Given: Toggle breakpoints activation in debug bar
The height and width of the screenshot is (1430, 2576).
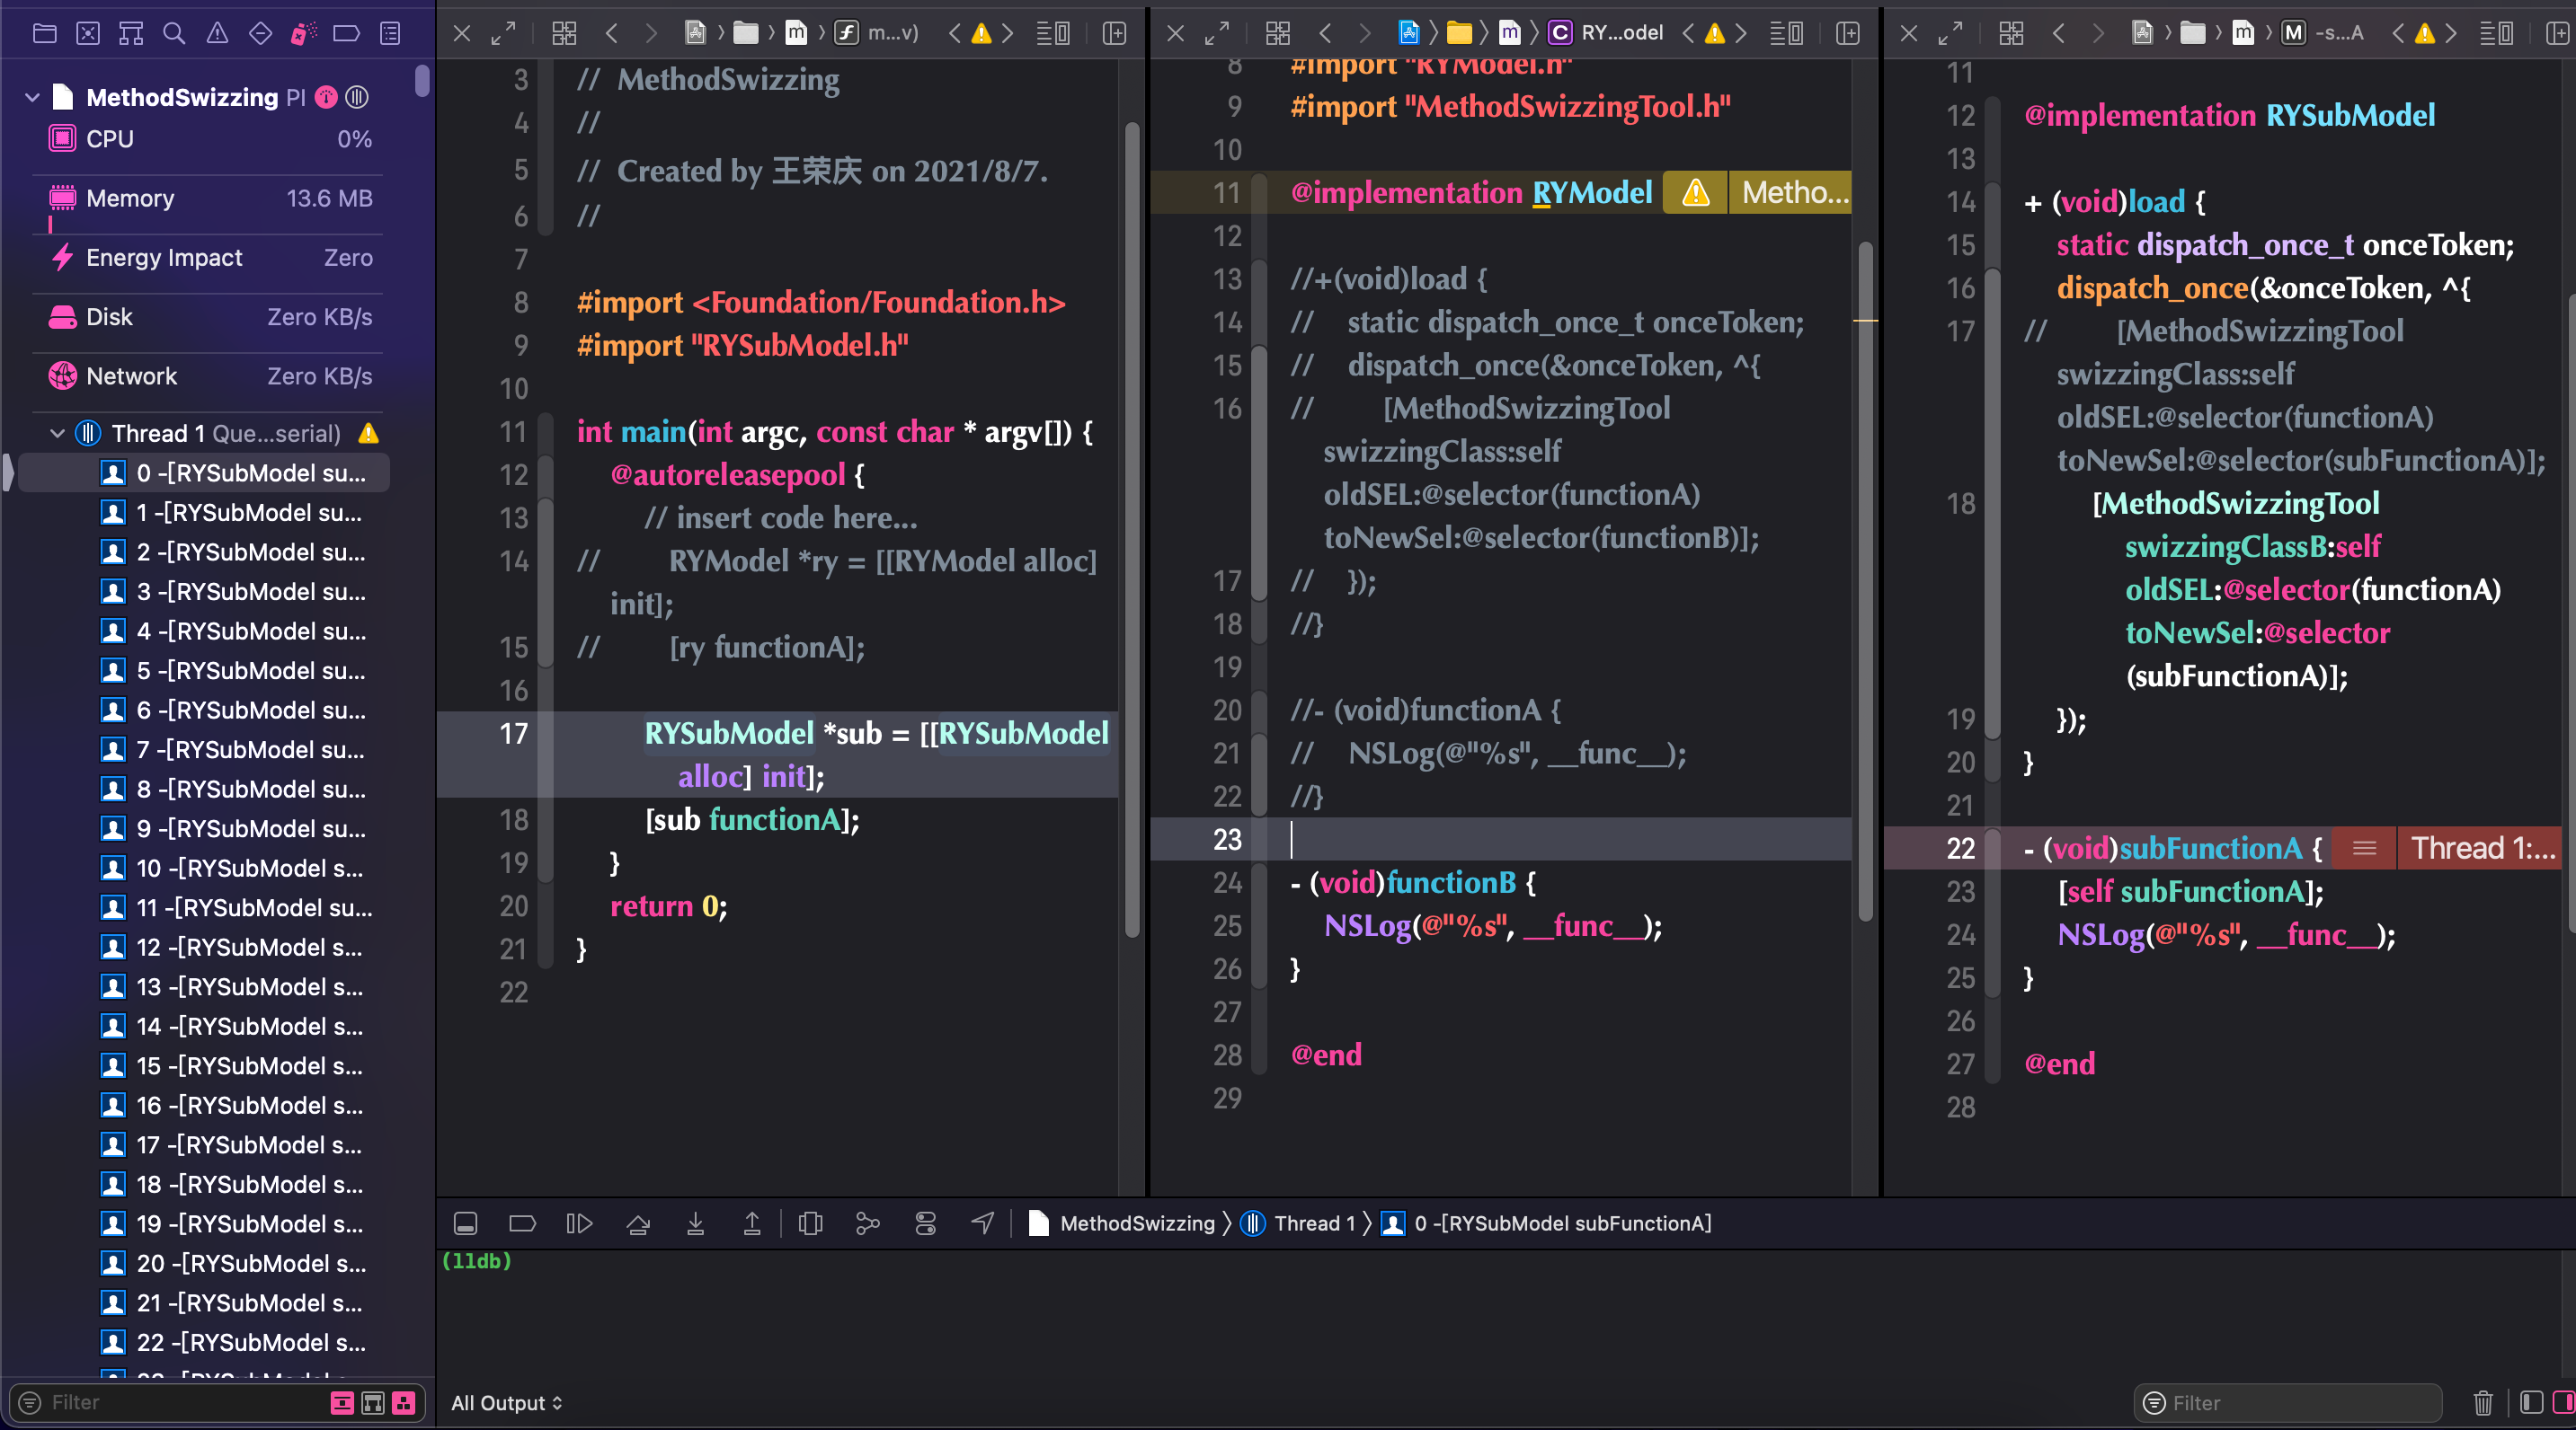Looking at the screenshot, I should [x=523, y=1223].
